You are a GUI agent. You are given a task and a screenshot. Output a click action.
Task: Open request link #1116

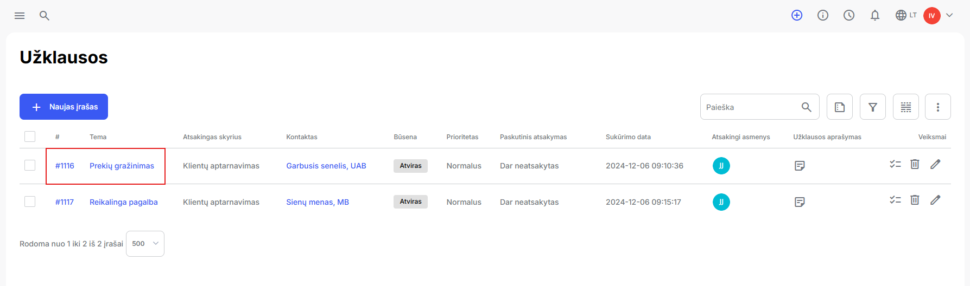click(x=65, y=166)
